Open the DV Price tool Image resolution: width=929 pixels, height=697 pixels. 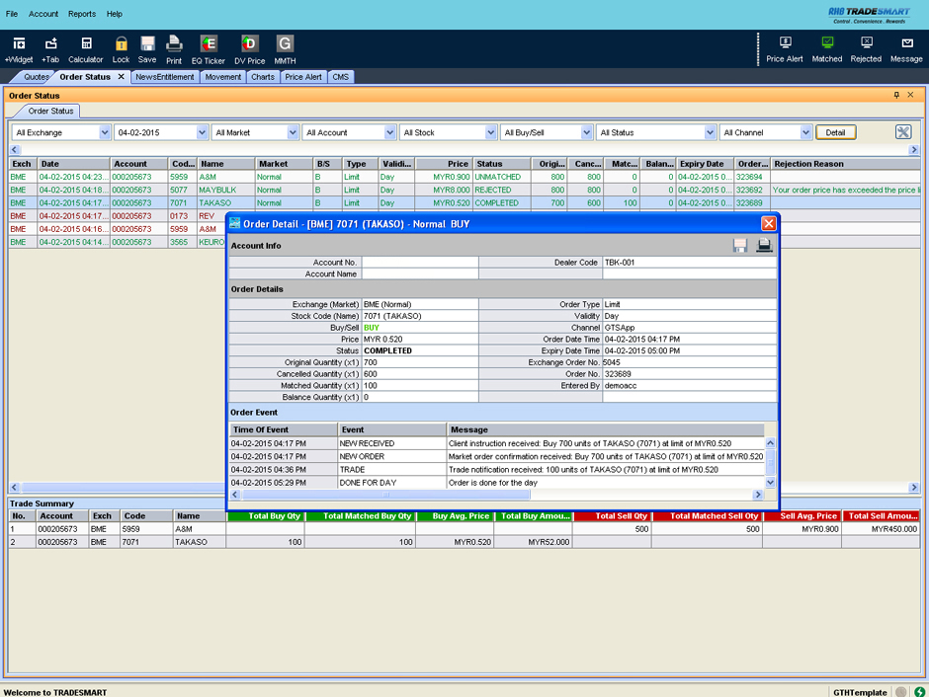coord(249,49)
